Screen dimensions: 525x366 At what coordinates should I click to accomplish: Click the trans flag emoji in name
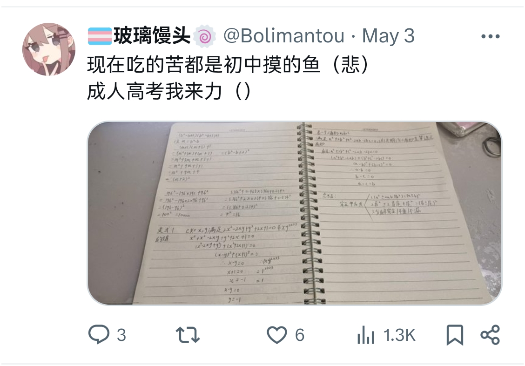click(100, 36)
